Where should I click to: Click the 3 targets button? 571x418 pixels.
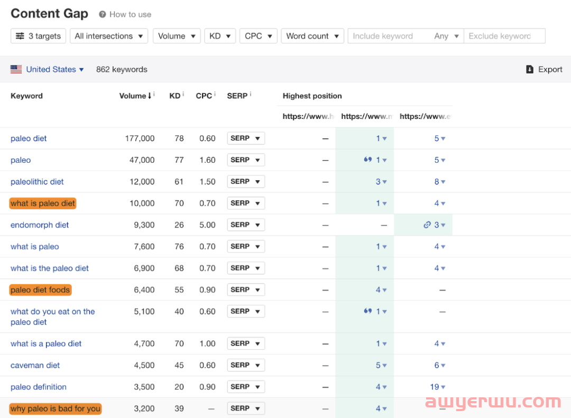(38, 36)
